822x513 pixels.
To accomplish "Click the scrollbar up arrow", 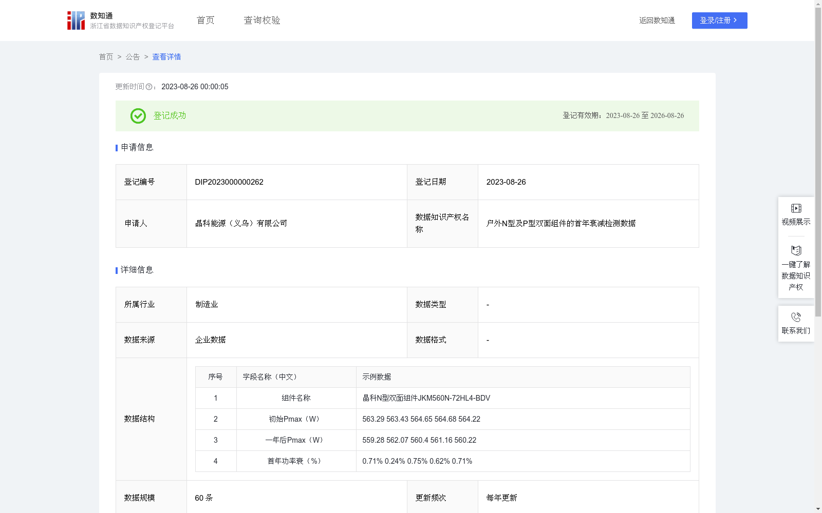I will [x=818, y=4].
